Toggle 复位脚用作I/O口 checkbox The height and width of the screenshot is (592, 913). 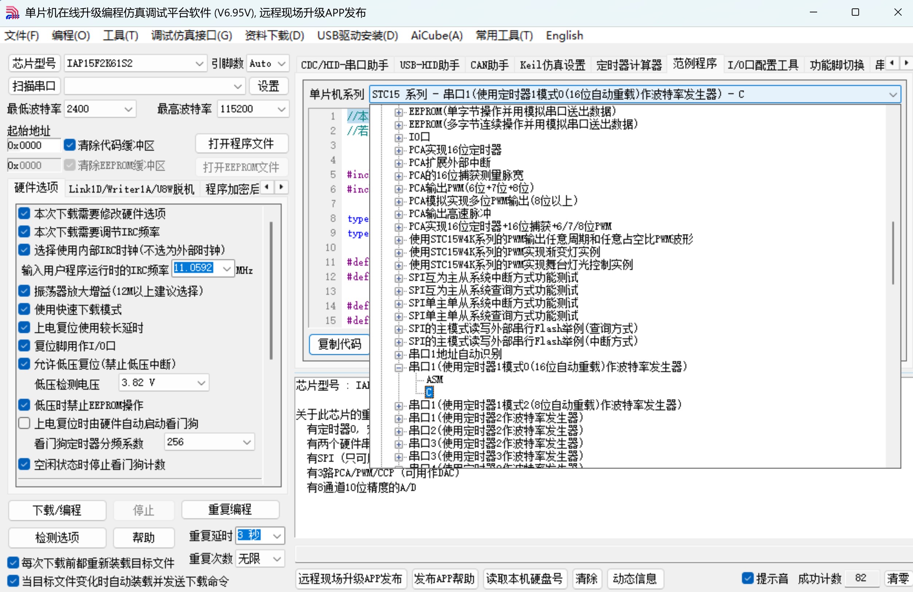point(24,345)
